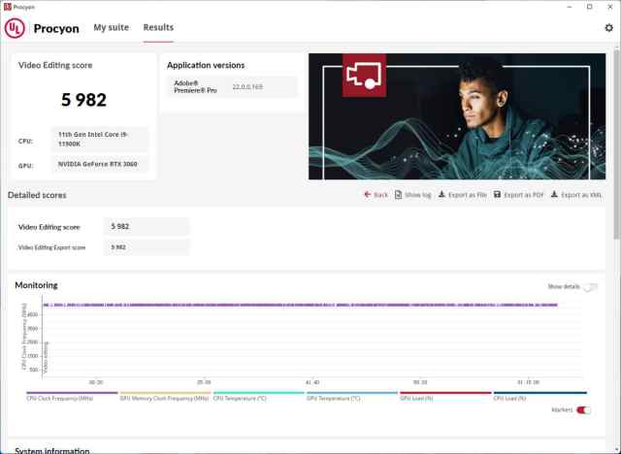The image size is (621, 454).
Task: Click Export as File
Action: tap(462, 195)
